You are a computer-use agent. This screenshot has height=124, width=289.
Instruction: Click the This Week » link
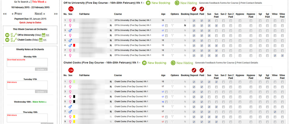tap(39, 2)
